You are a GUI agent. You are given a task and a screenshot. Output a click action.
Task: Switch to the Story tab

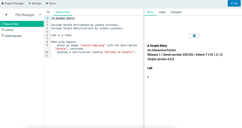[150, 12]
